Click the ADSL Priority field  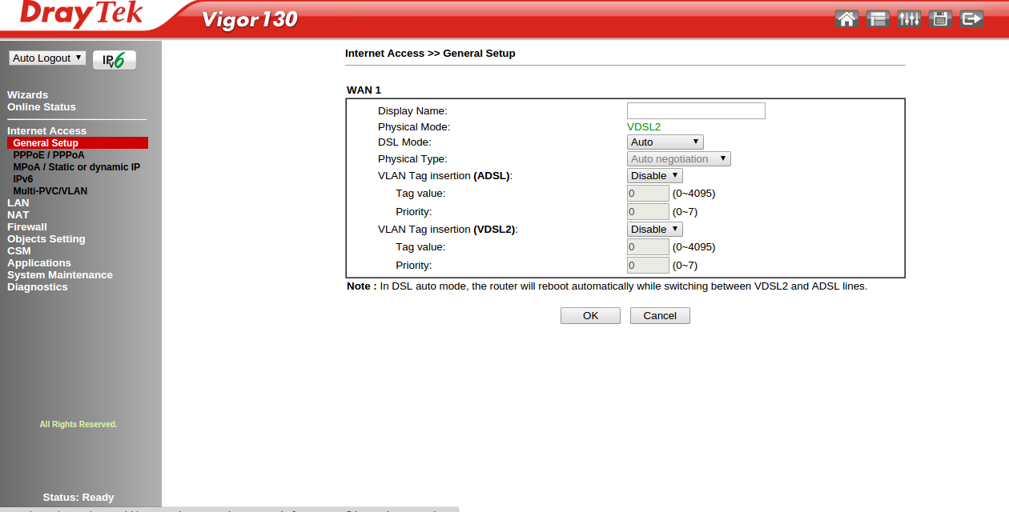coord(648,211)
